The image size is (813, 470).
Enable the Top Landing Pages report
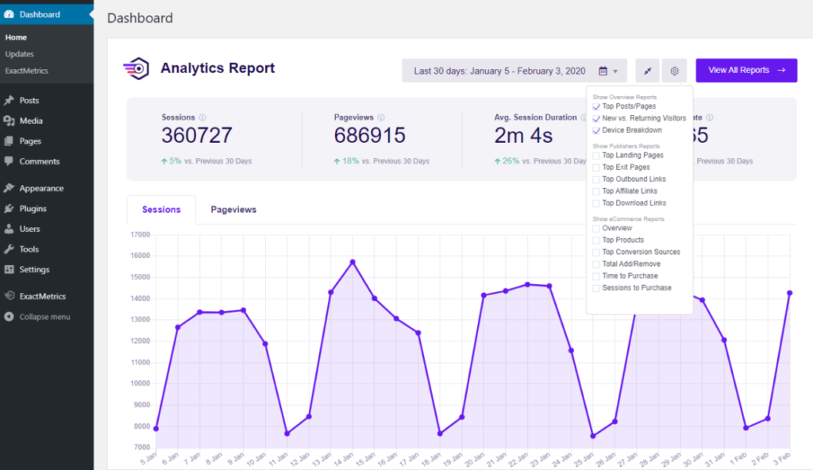[596, 156]
